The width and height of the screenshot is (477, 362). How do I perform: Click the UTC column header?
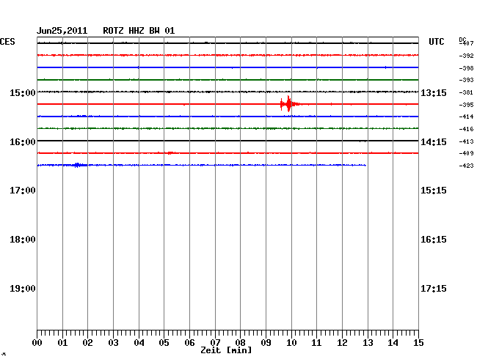(436, 42)
